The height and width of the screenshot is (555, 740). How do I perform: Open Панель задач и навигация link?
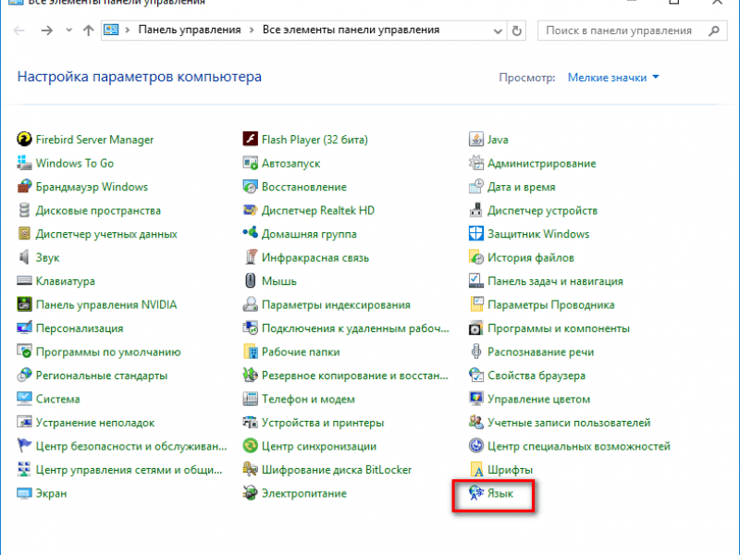(x=555, y=281)
